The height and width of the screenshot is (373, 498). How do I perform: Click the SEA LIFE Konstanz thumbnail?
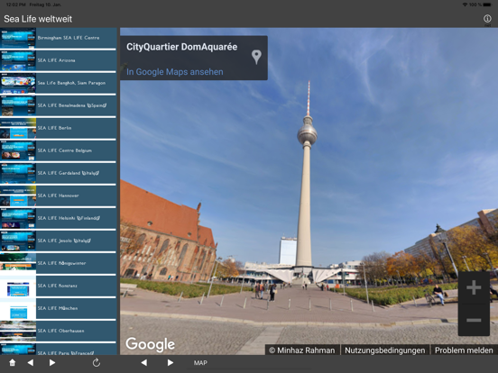pos(18,286)
